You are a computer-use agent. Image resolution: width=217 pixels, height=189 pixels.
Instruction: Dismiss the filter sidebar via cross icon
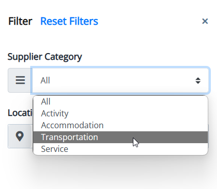(x=205, y=21)
